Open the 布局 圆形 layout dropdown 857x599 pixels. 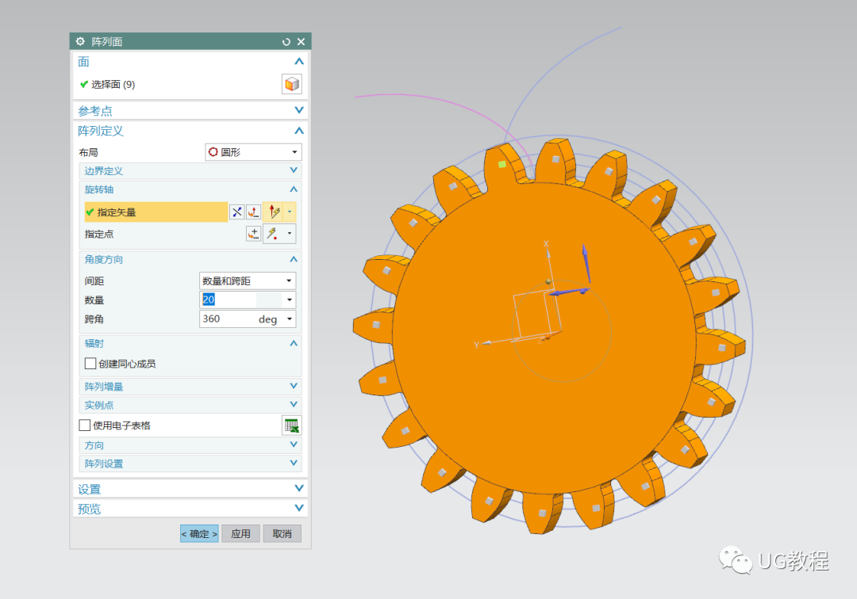point(254,151)
